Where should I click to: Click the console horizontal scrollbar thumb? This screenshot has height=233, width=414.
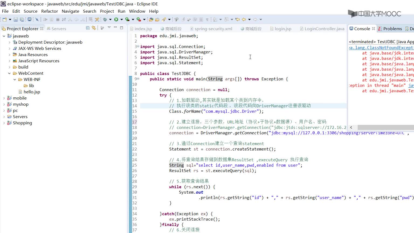coord(386,127)
